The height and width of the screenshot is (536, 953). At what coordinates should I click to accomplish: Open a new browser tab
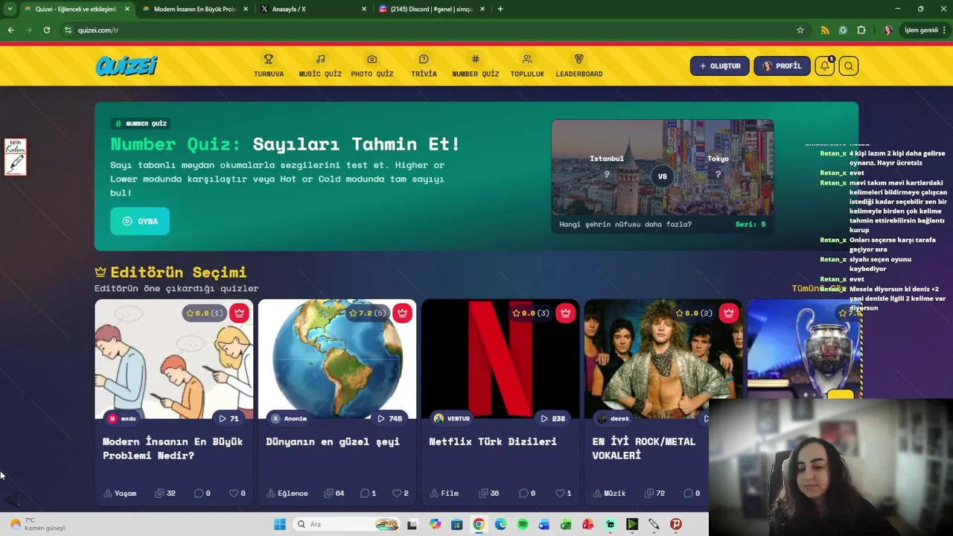pyautogui.click(x=500, y=9)
